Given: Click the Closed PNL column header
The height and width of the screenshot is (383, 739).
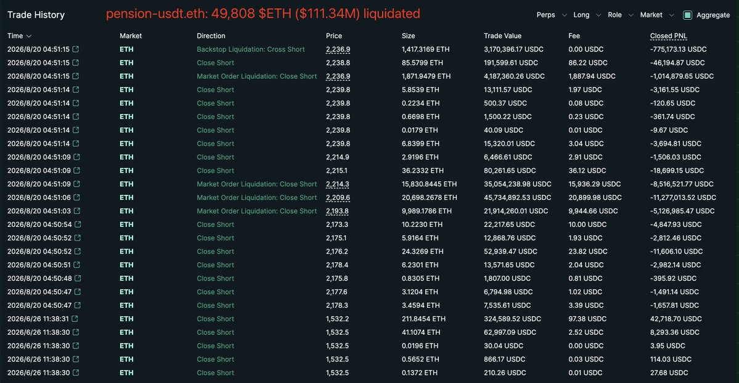Looking at the screenshot, I should click(668, 36).
